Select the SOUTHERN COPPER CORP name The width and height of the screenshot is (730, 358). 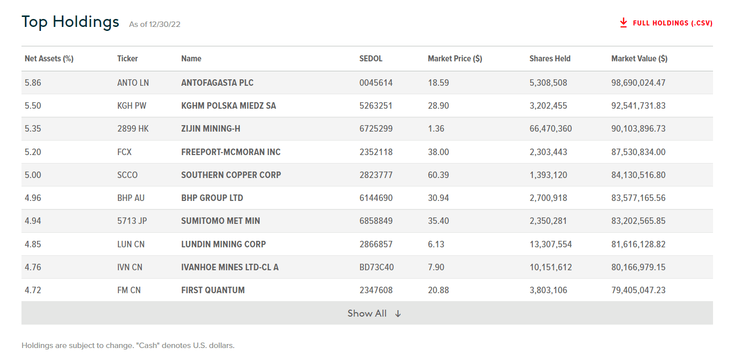tap(231, 175)
